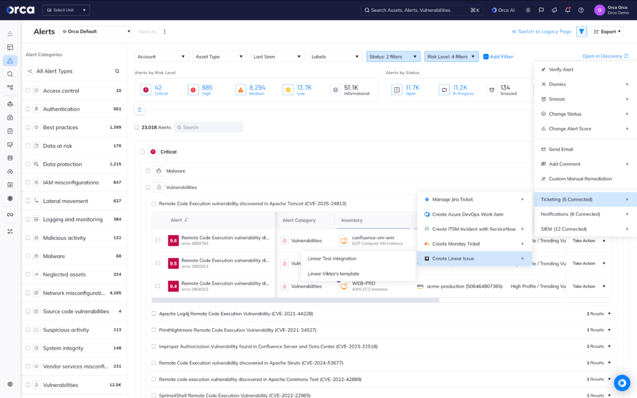637x398 pixels.
Task: Click the Medium risk level icon
Action: tap(240, 90)
